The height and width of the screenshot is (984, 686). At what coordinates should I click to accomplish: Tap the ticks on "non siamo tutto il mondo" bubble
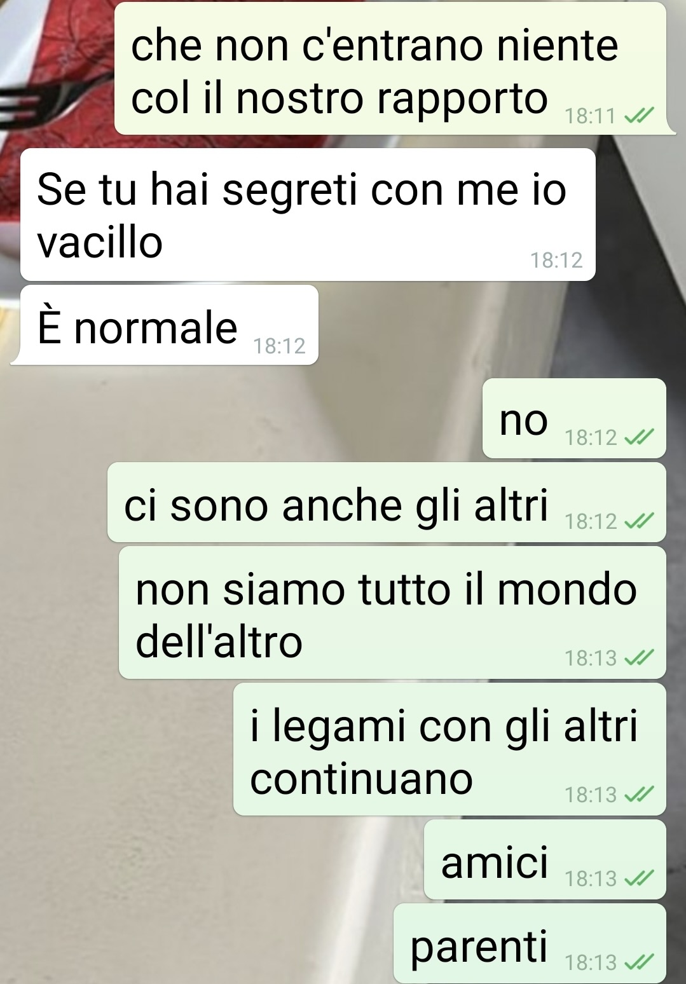coord(638,659)
